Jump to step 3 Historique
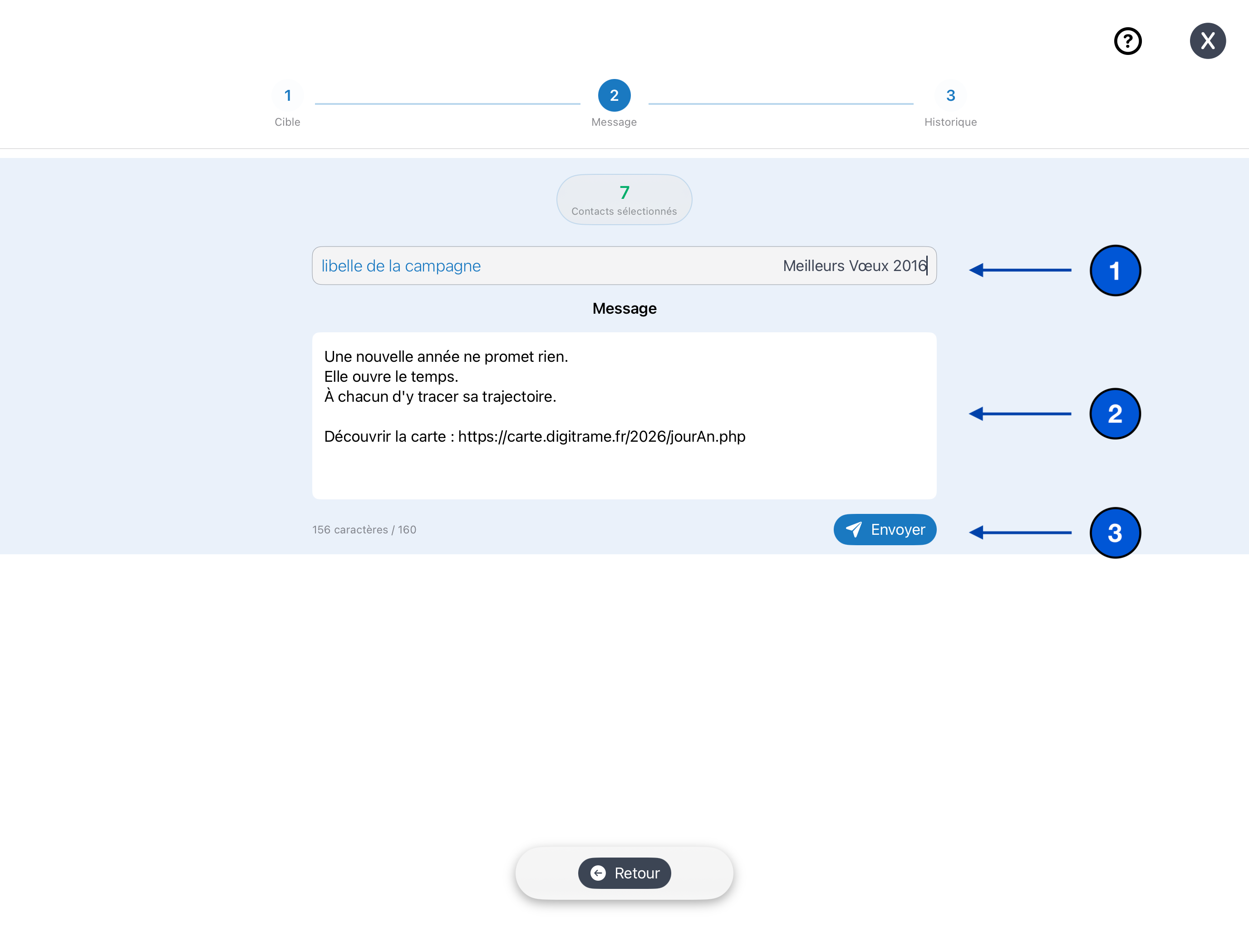Screen dimensions: 1249x937 tap(950, 95)
